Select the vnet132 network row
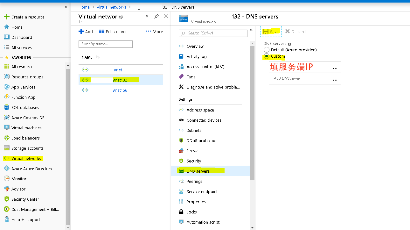The height and width of the screenshot is (230, 410). coord(121,80)
